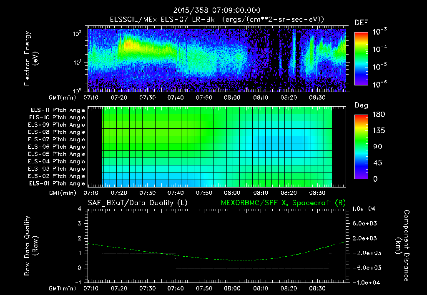This screenshot has width=427, height=295.
Task: Click the 4 tick on Raw Data Quality axis
Action: pyautogui.click(x=80, y=209)
